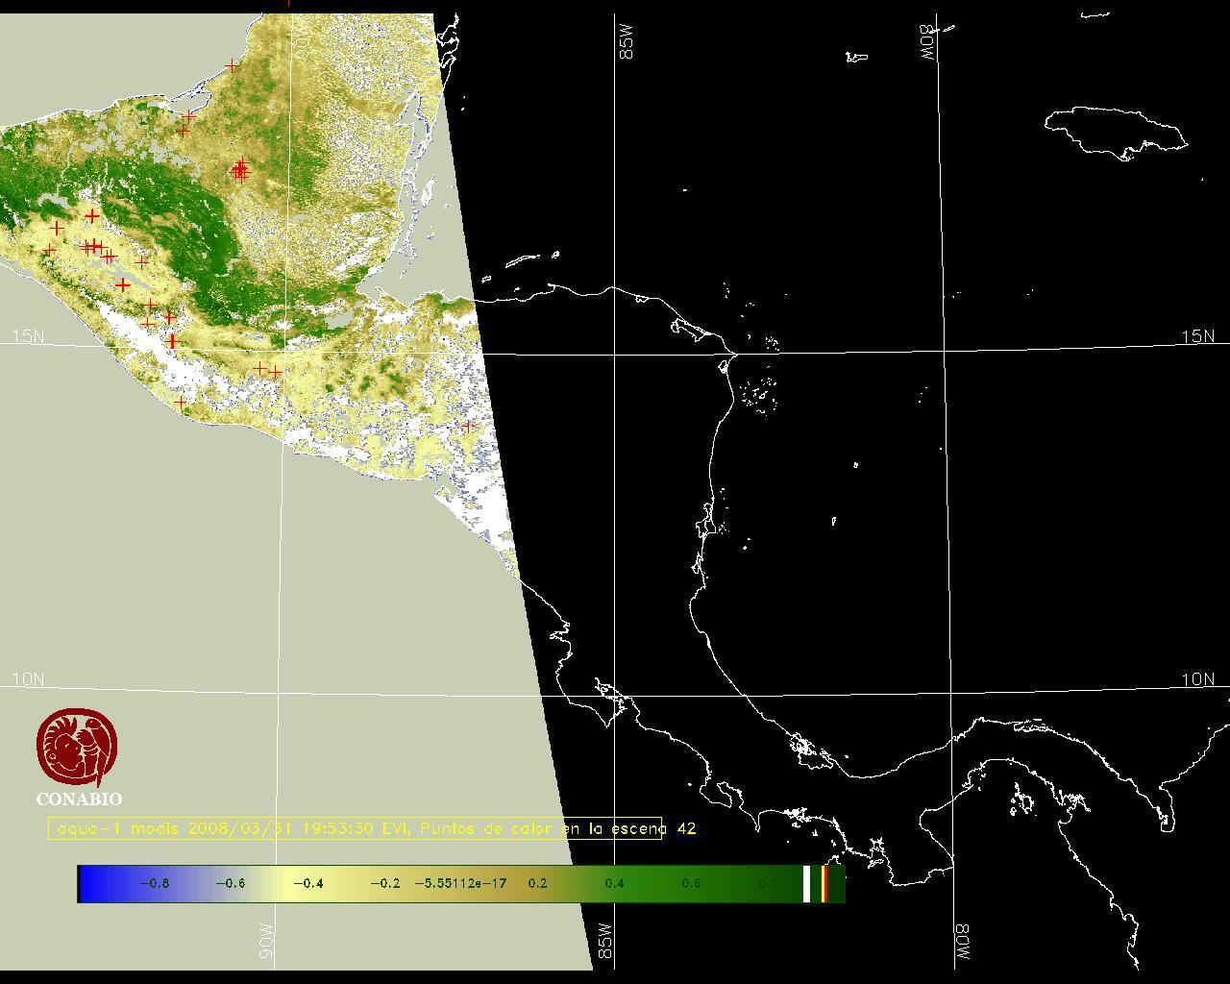Click the southernmost red hotspot near the Pacific coast
Viewport: 1230px width, 984px height.
pos(182,403)
